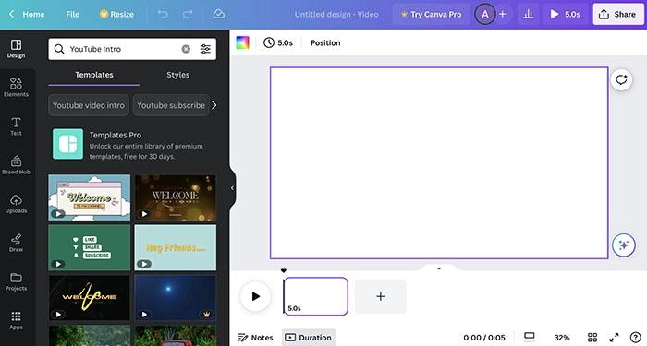Open the Draw tool panel
Viewport: 647px width, 346px height.
point(16,243)
